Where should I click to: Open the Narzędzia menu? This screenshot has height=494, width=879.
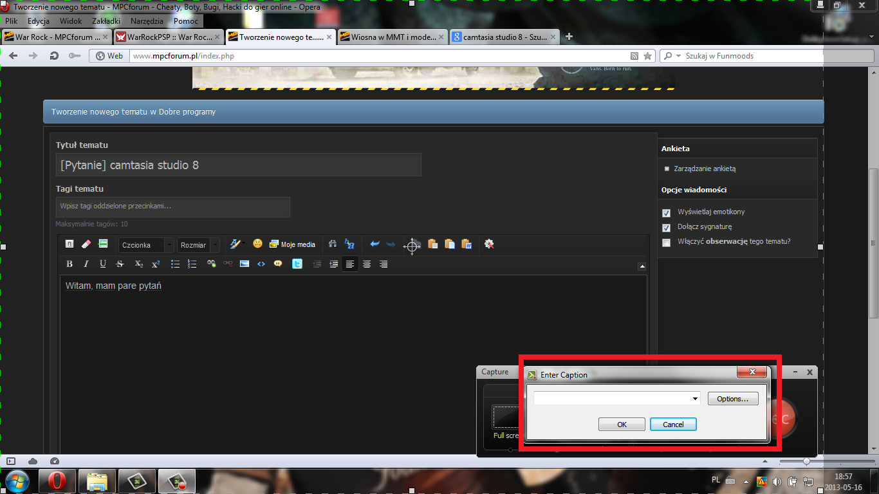(147, 21)
